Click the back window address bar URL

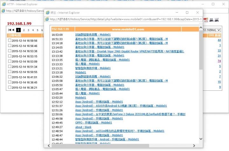pyautogui.click(x=25, y=11)
